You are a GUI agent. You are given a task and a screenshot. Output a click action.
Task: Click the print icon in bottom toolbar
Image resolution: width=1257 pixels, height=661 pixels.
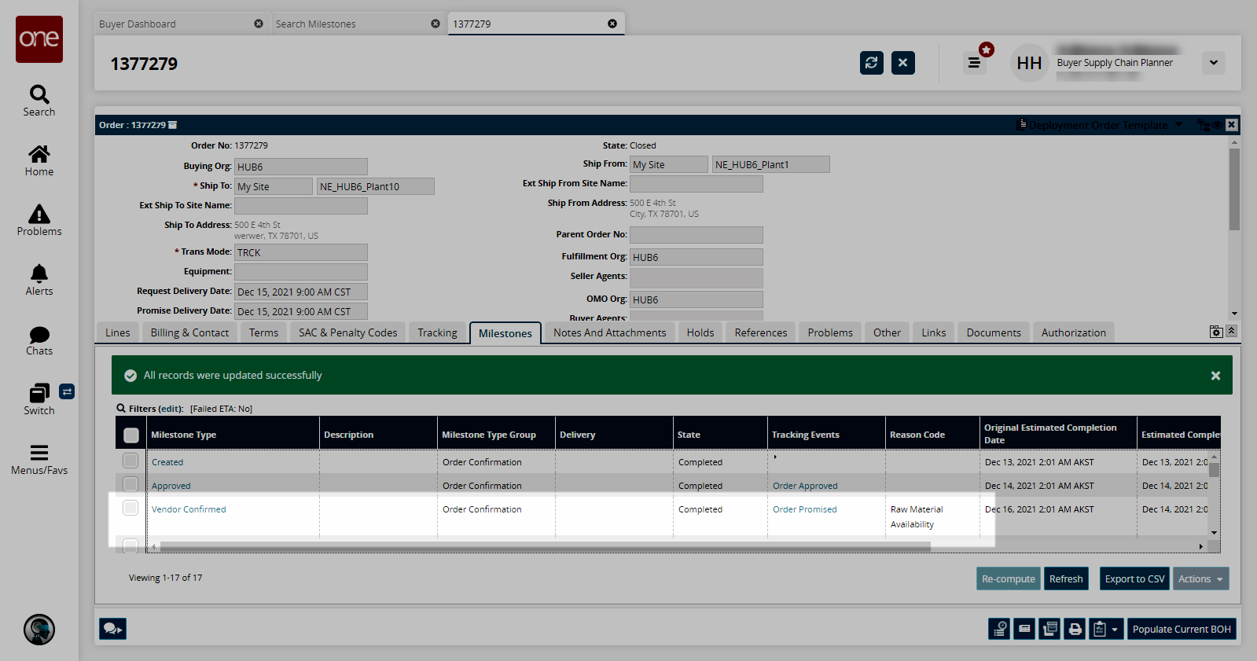(x=1075, y=629)
